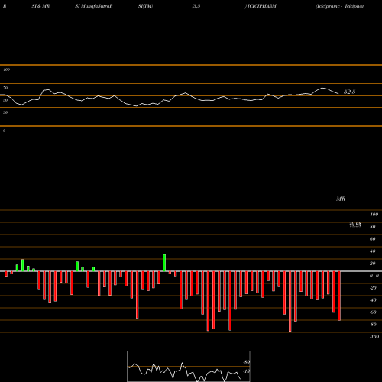Click the -20 label on MR axis

tap(373, 288)
